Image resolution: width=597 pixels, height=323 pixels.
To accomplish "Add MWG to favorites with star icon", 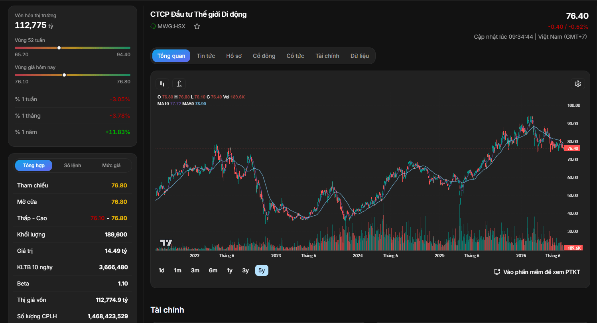I will point(197,26).
